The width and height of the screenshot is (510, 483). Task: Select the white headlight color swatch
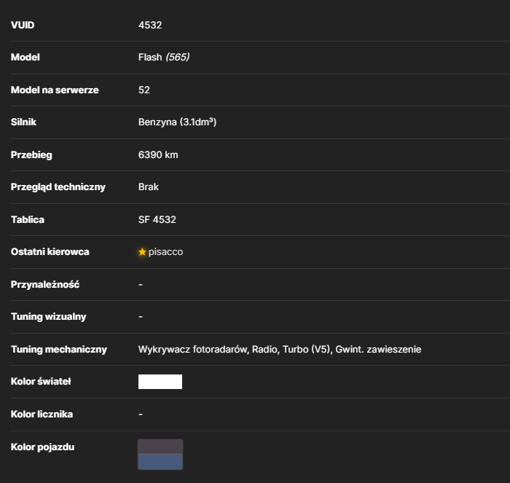pos(160,382)
